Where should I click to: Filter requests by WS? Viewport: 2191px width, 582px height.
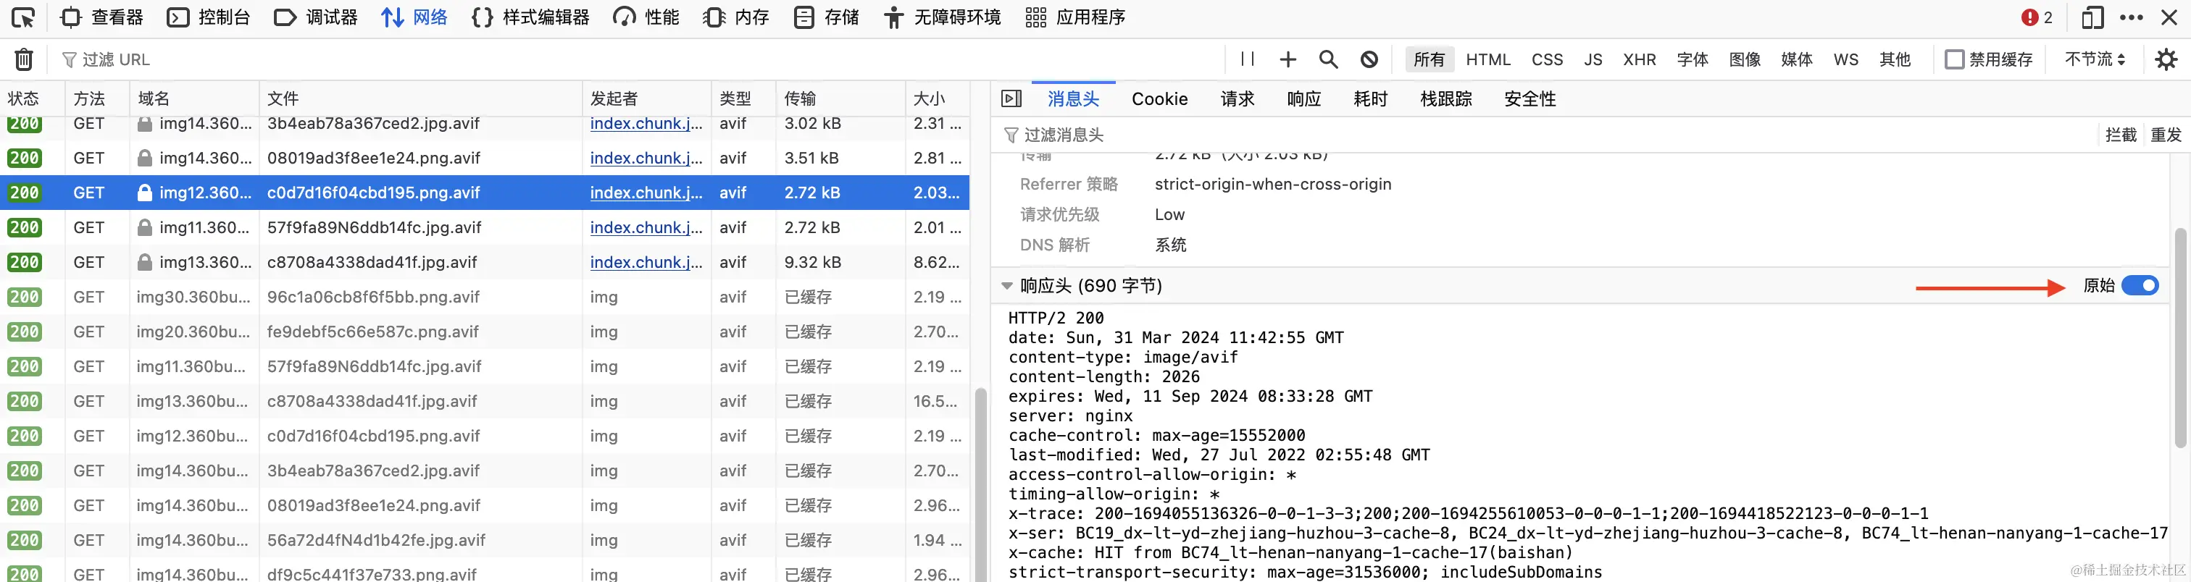coord(1845,59)
